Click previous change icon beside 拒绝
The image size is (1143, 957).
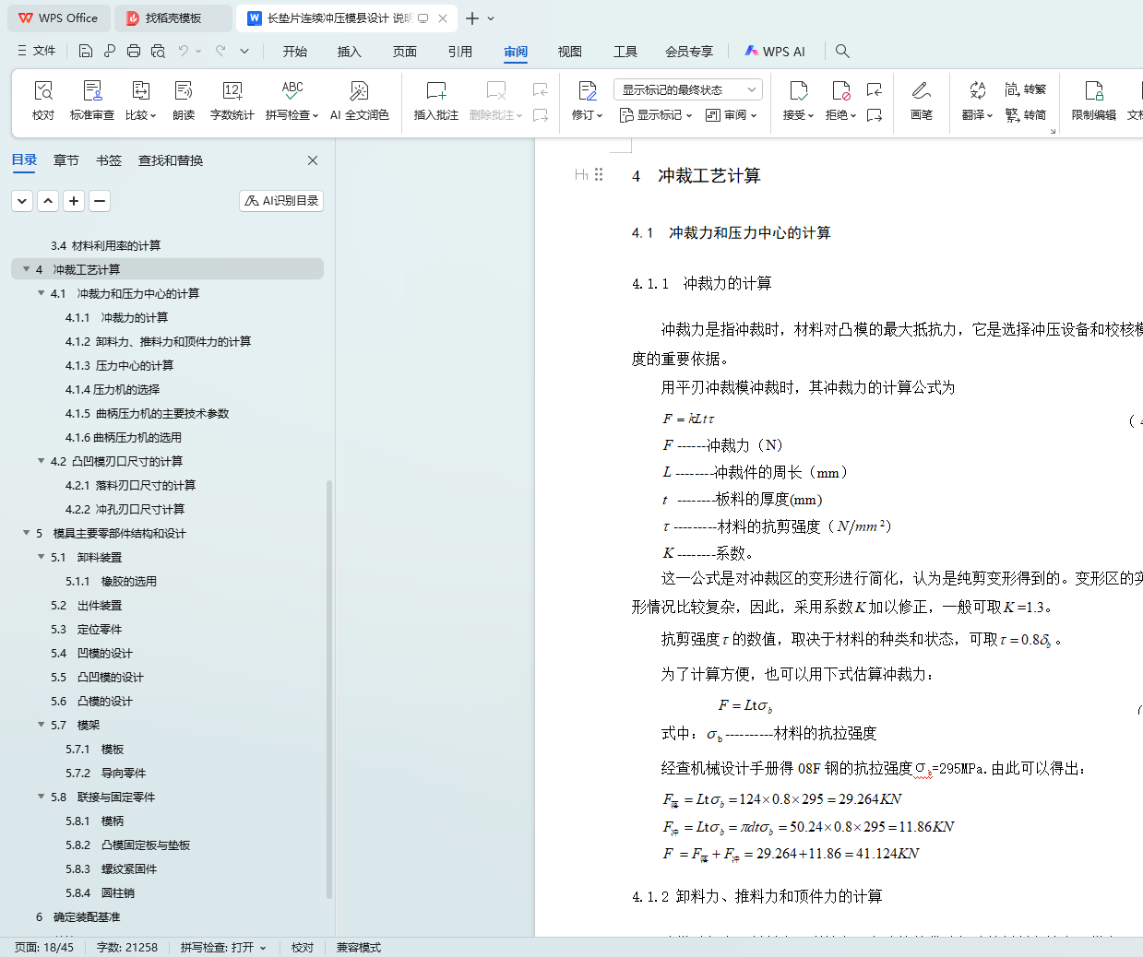tap(875, 89)
